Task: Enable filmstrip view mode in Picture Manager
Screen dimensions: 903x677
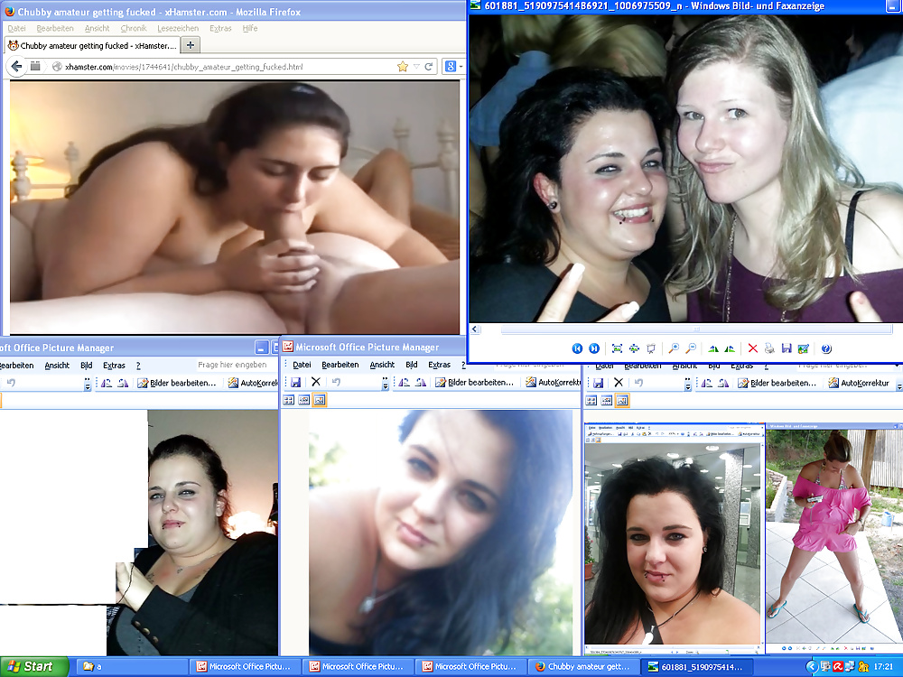Action: point(303,400)
